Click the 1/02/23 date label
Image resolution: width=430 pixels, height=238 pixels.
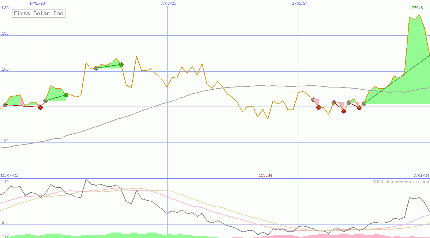pos(37,3)
